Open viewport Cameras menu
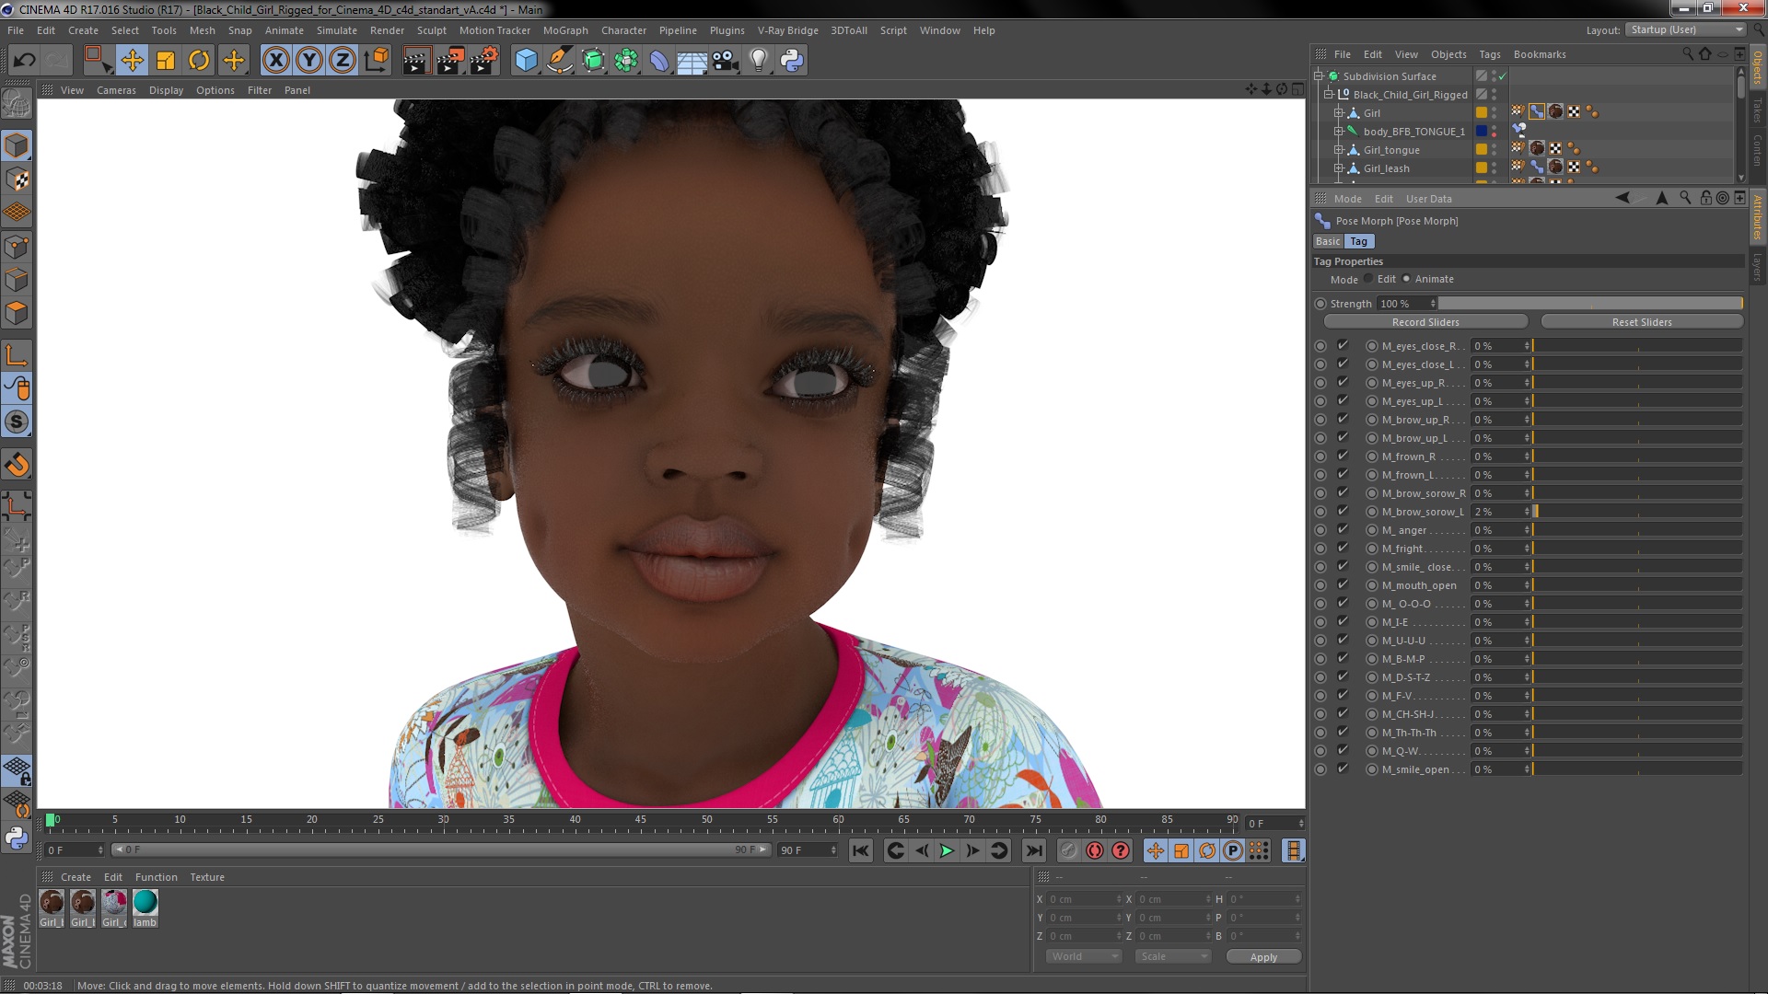Viewport: 1768px width, 994px height. [x=116, y=90]
